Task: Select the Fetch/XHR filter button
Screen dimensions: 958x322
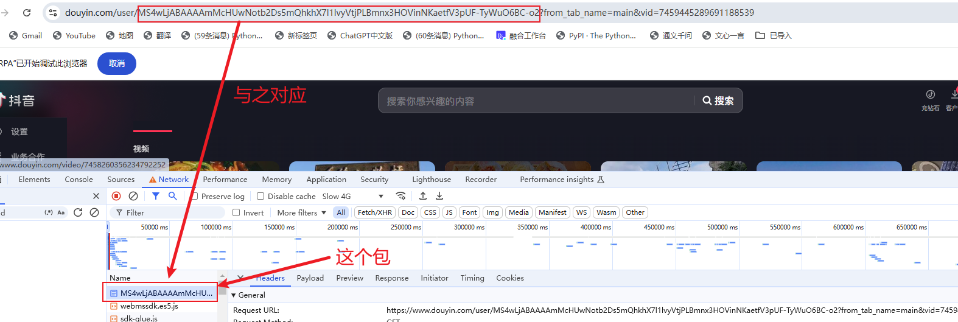Action: (374, 212)
